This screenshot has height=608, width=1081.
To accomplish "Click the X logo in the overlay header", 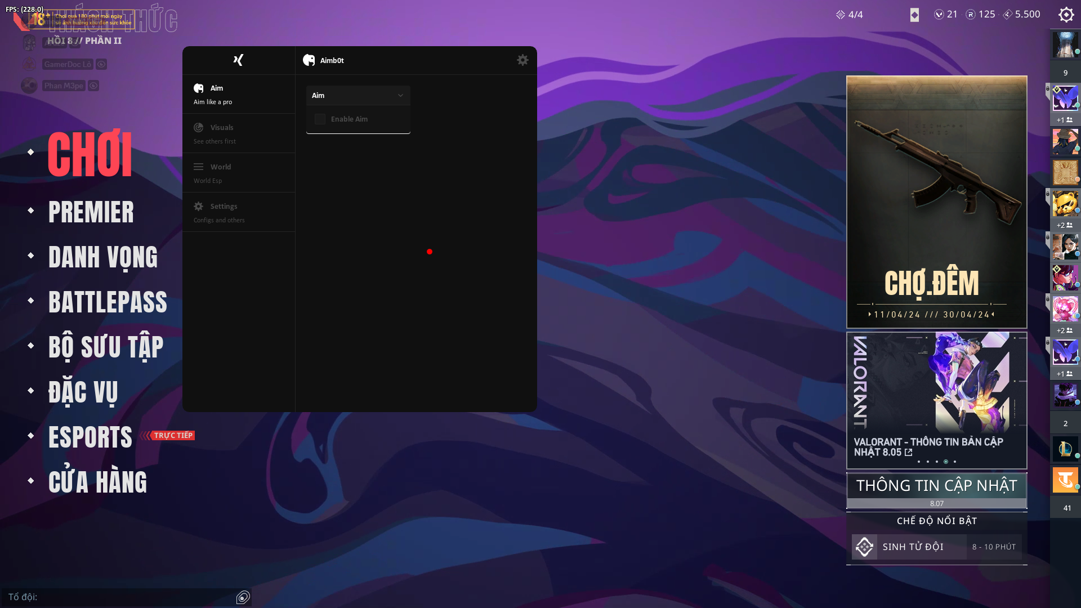I will click(x=238, y=60).
